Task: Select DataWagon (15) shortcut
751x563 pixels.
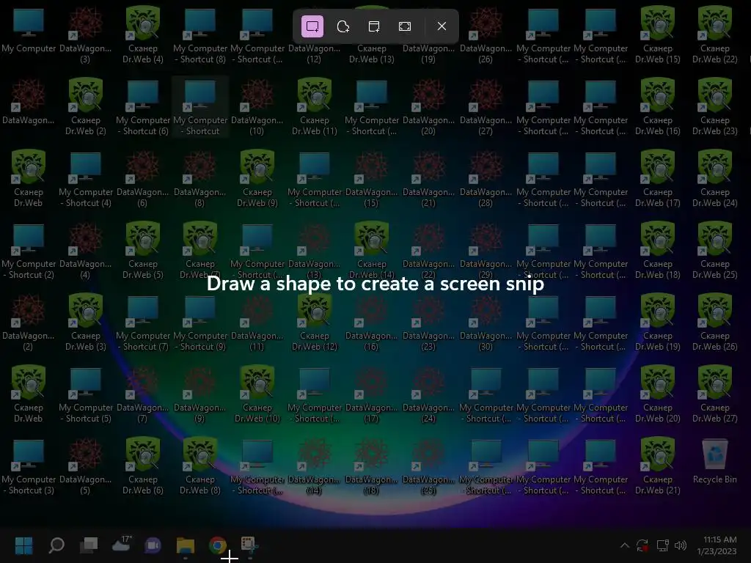Action: pos(372,179)
